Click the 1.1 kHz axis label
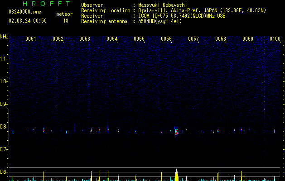The width and height of the screenshot is (285, 181). click(4, 59)
